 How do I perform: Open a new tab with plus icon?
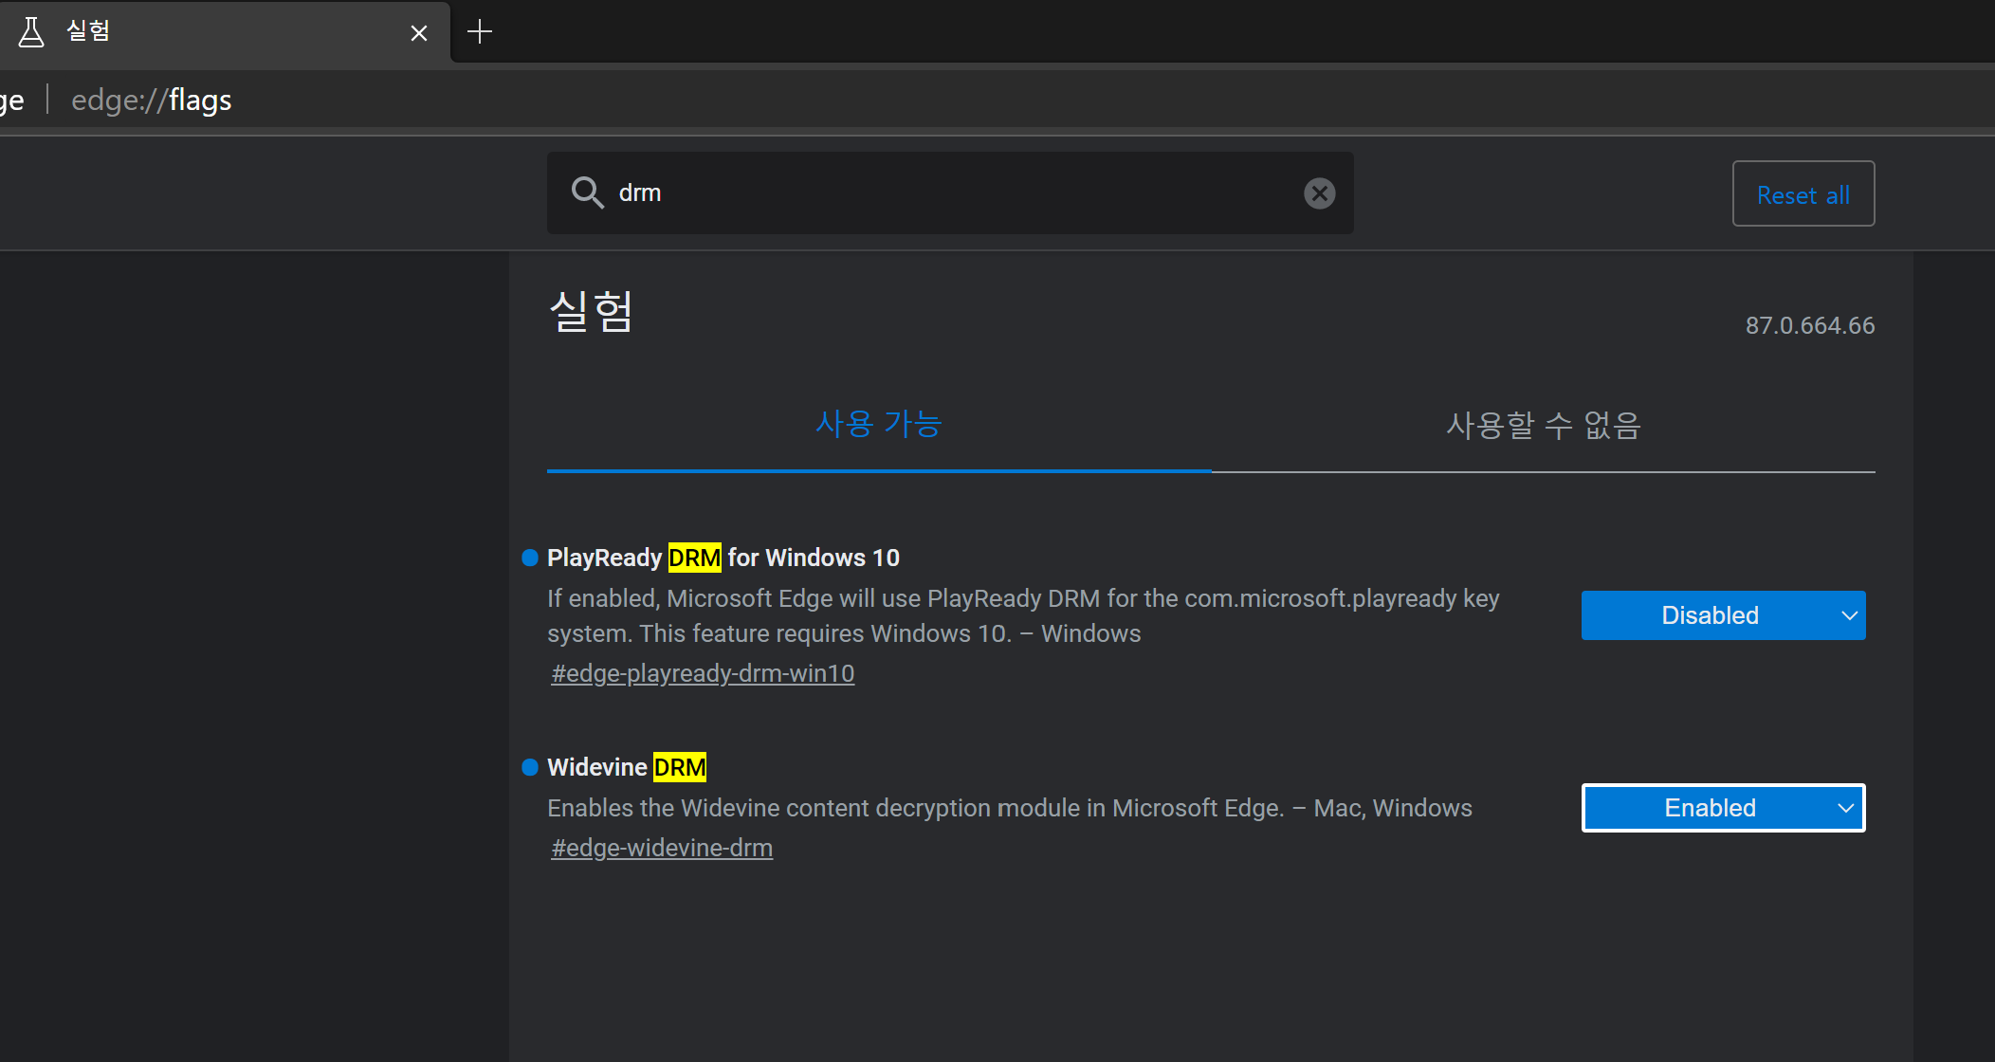pyautogui.click(x=480, y=32)
